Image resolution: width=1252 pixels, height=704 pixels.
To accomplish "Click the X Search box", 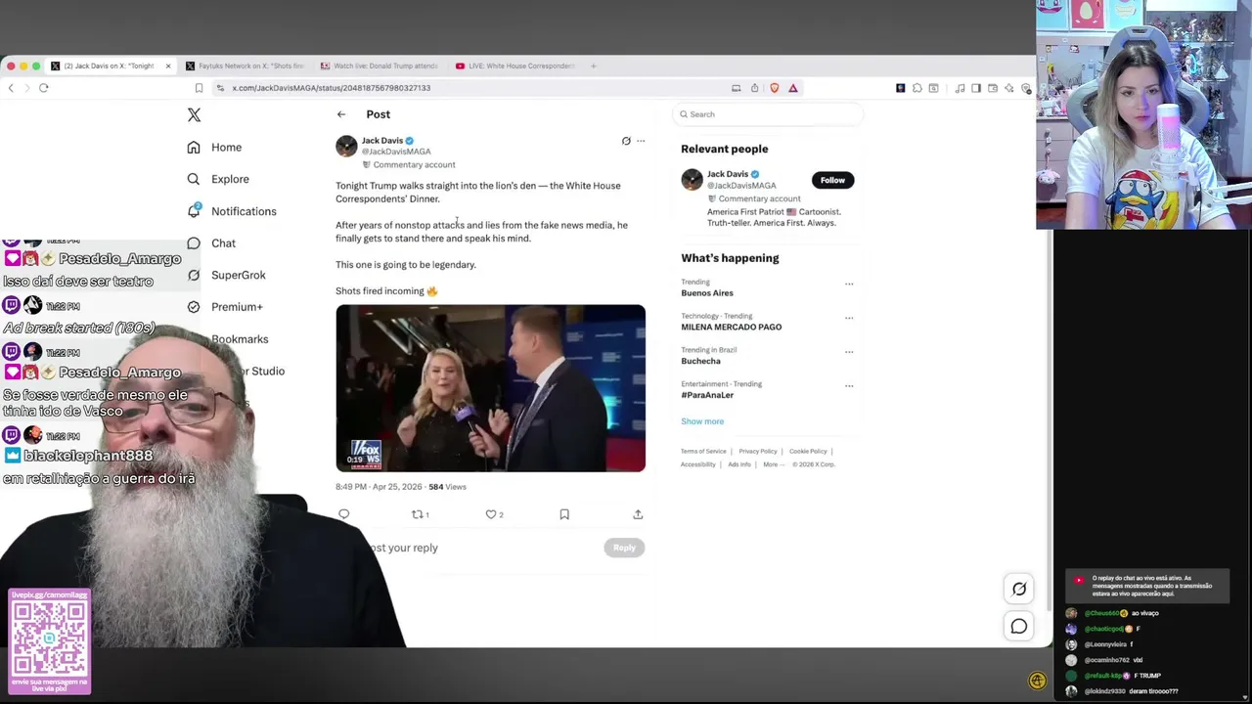I will [x=768, y=114].
